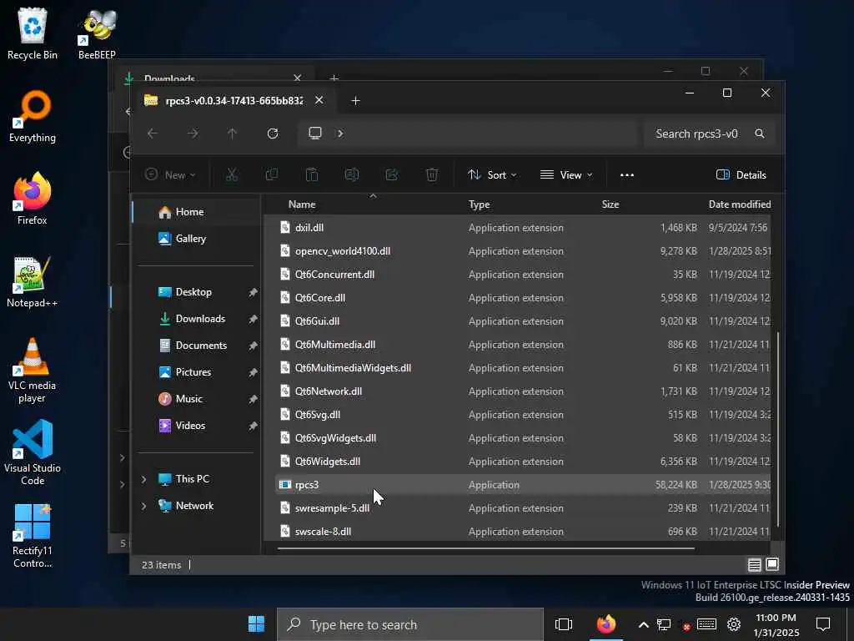Click the Copy icon in the Explorer toolbar
854x641 pixels.
[x=271, y=175]
